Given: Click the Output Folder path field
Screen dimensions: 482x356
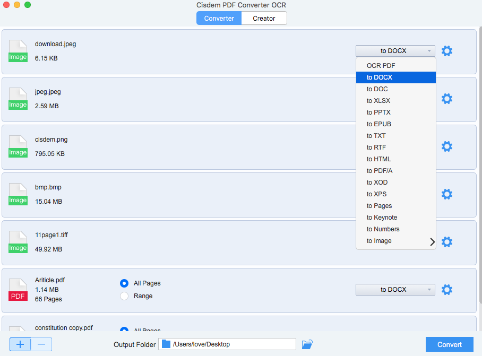Looking at the screenshot, I should point(227,344).
